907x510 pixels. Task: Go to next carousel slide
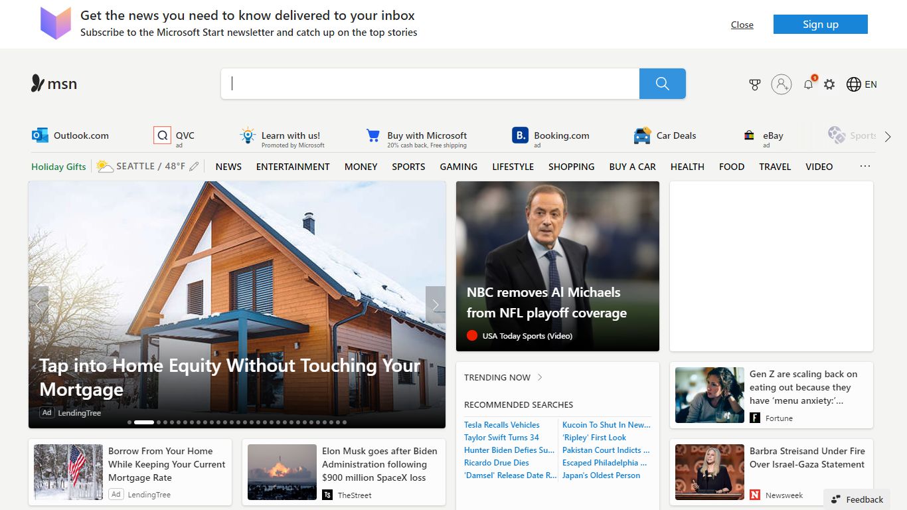click(x=436, y=305)
